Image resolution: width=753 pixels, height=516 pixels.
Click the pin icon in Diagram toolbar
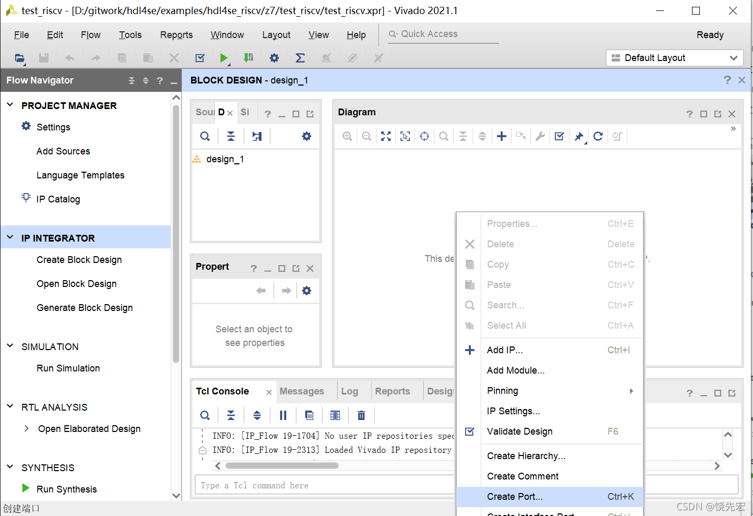coord(579,136)
